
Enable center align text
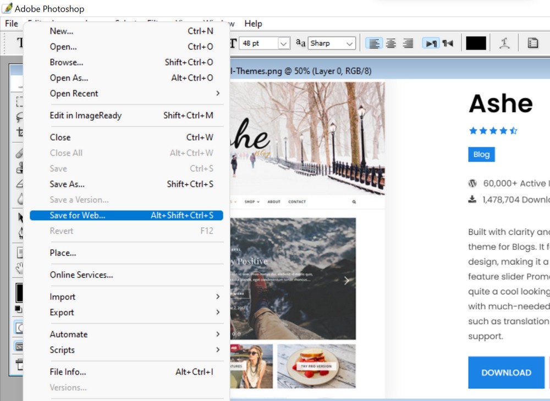click(391, 43)
